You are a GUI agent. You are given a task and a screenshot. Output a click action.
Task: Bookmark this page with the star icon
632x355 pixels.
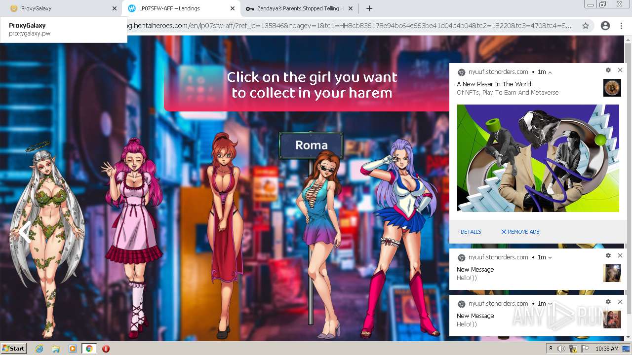click(586, 26)
